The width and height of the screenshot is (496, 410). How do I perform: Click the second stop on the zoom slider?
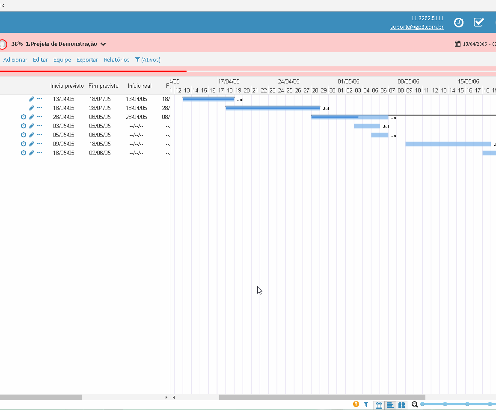[445, 404]
